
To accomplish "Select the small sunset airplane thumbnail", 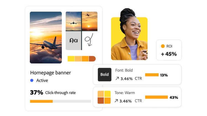I will [x=90, y=21].
